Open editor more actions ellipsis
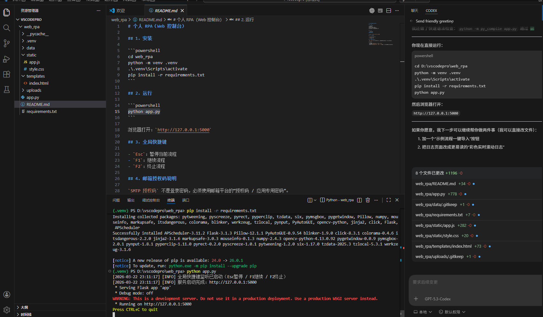Viewport: 543px width, 317px height. coord(397,11)
